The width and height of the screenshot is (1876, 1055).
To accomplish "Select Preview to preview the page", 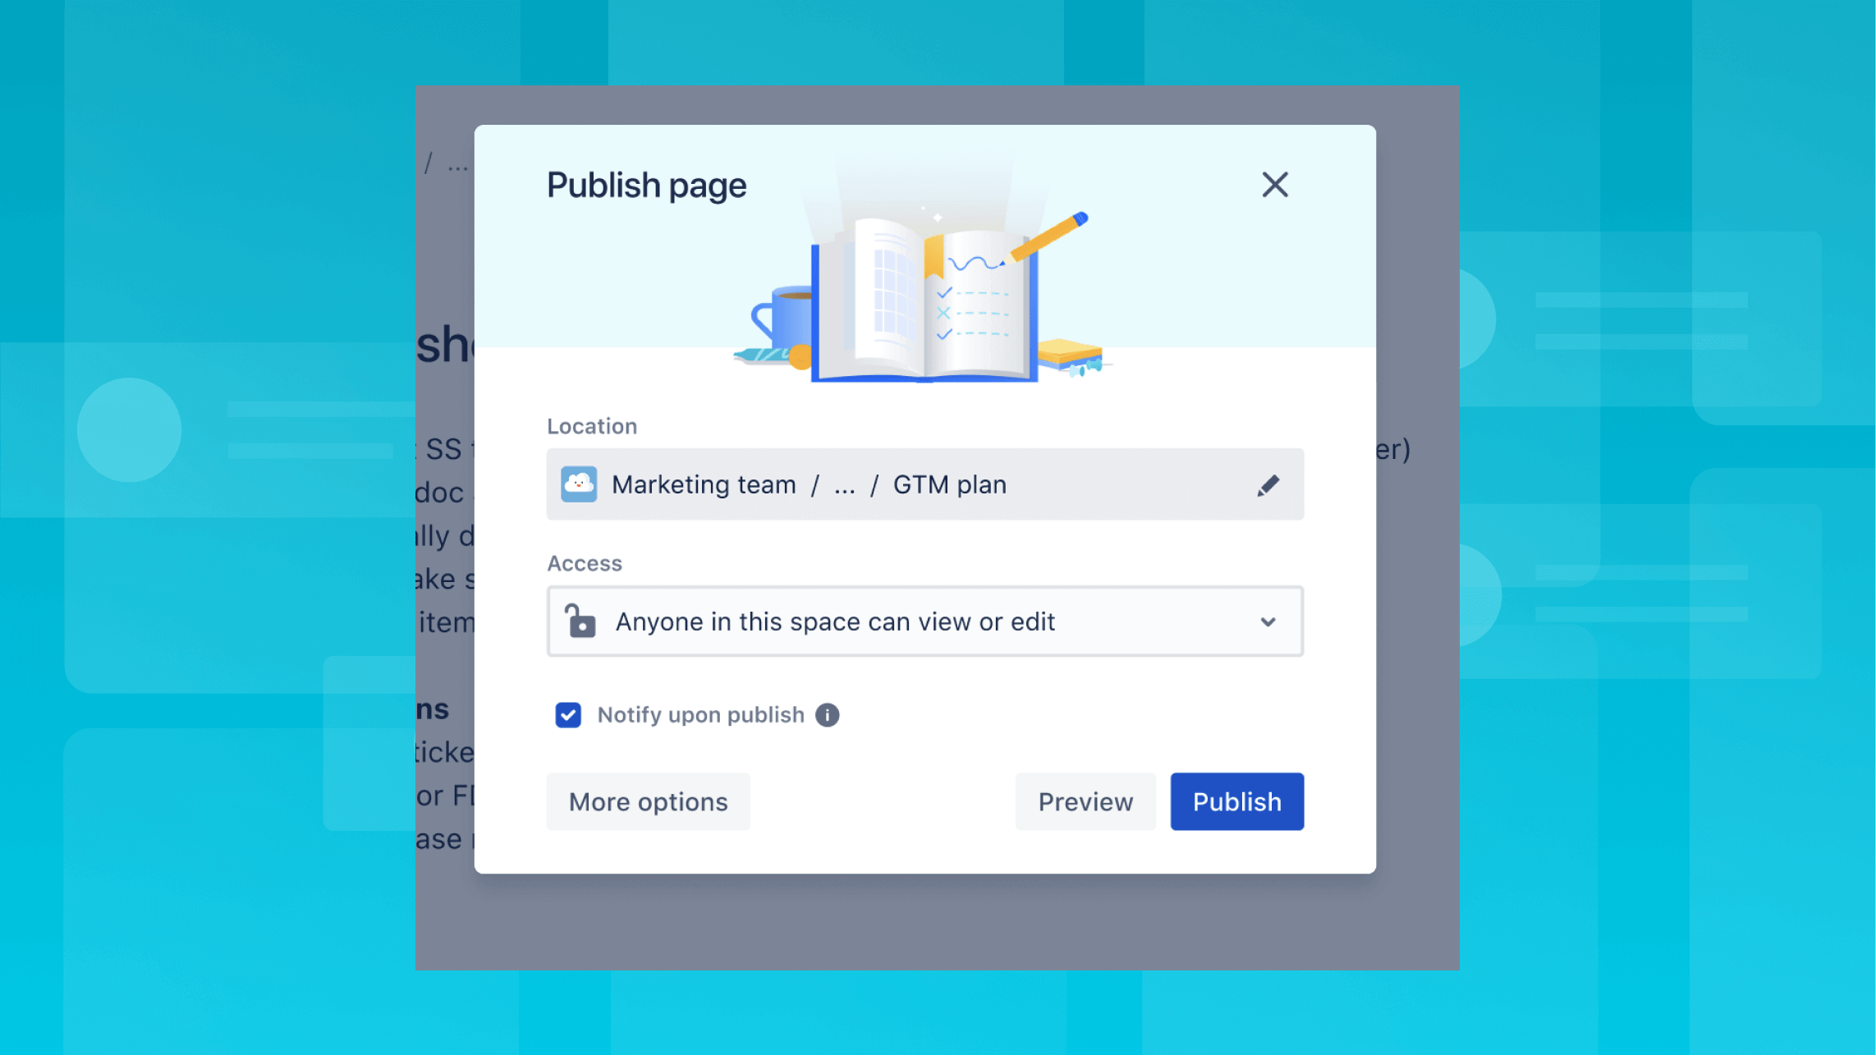I will [1086, 800].
